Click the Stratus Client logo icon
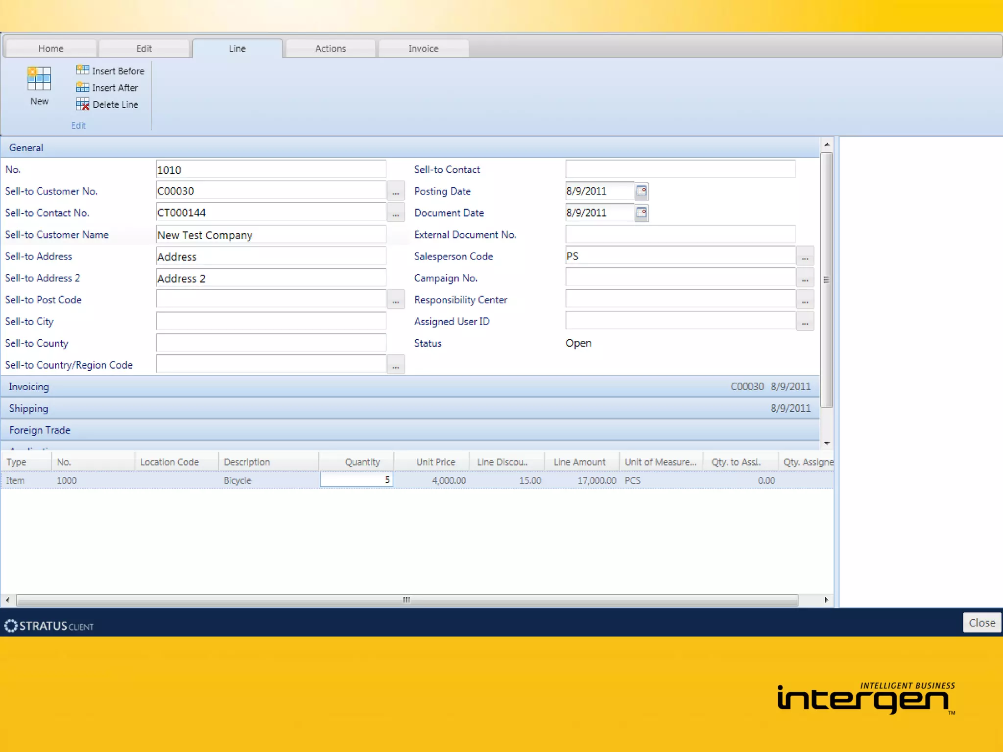Image resolution: width=1003 pixels, height=752 pixels. (x=10, y=625)
